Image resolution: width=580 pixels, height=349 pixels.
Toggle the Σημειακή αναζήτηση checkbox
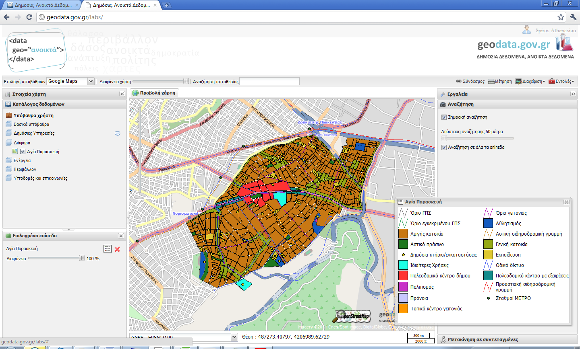click(x=444, y=117)
